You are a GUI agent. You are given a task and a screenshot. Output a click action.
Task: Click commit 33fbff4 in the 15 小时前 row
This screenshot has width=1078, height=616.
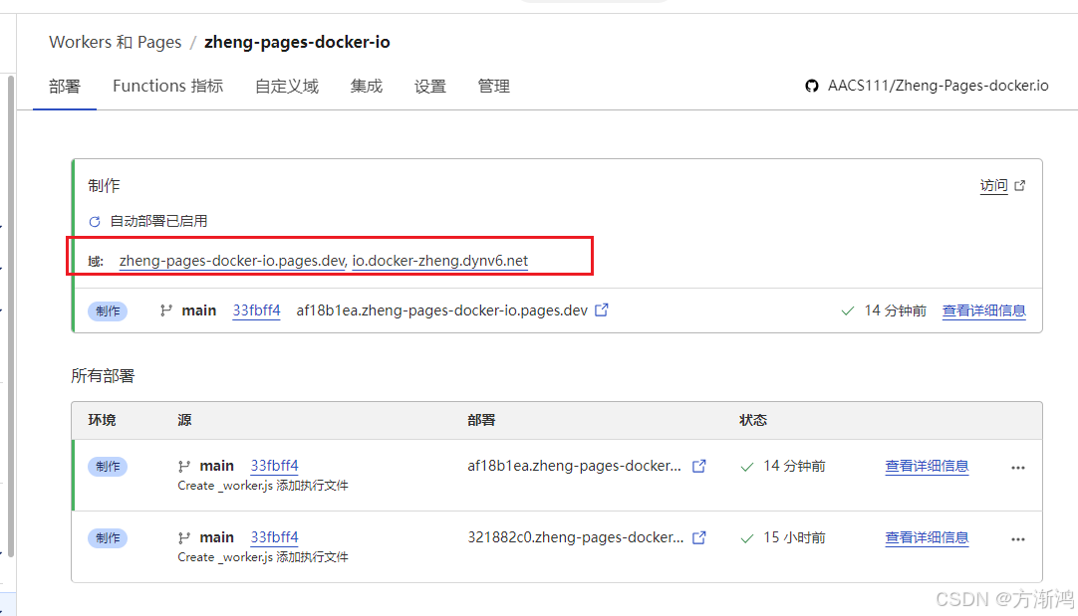[274, 537]
